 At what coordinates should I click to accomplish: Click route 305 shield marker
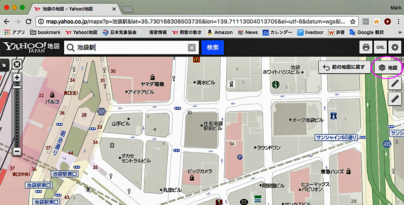(x=102, y=112)
